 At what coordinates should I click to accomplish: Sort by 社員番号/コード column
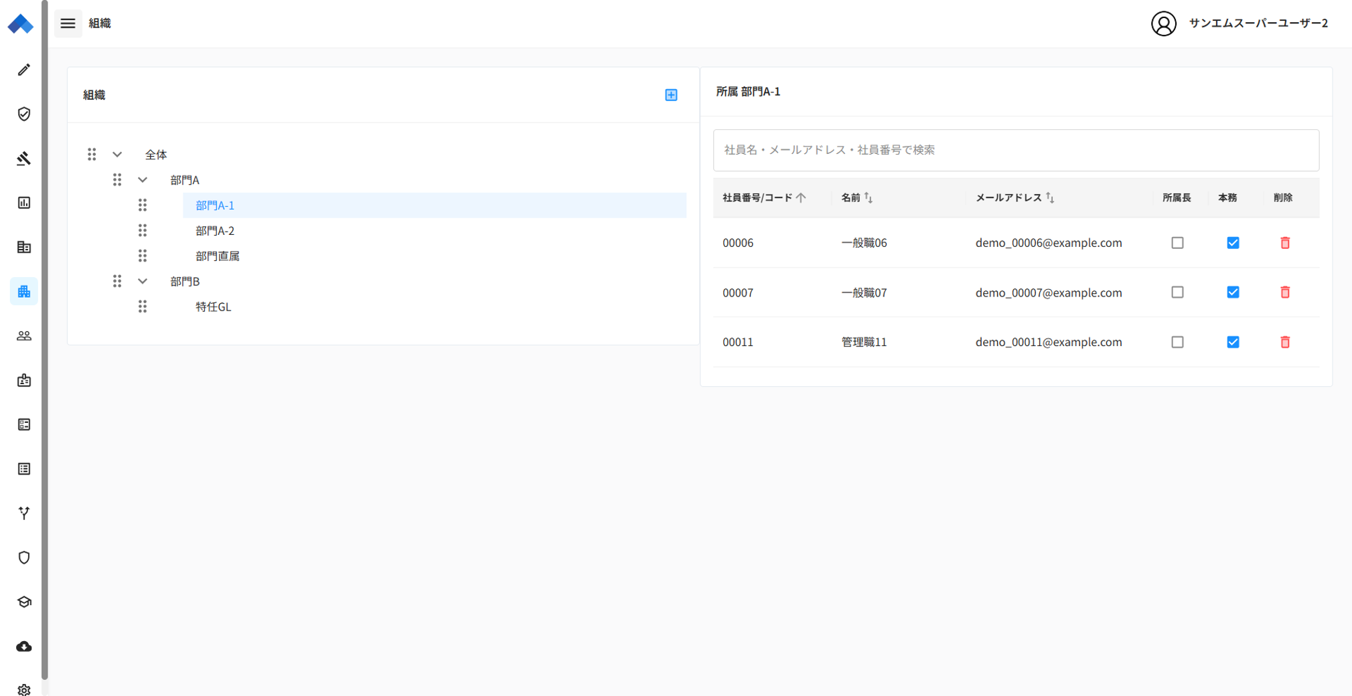764,197
